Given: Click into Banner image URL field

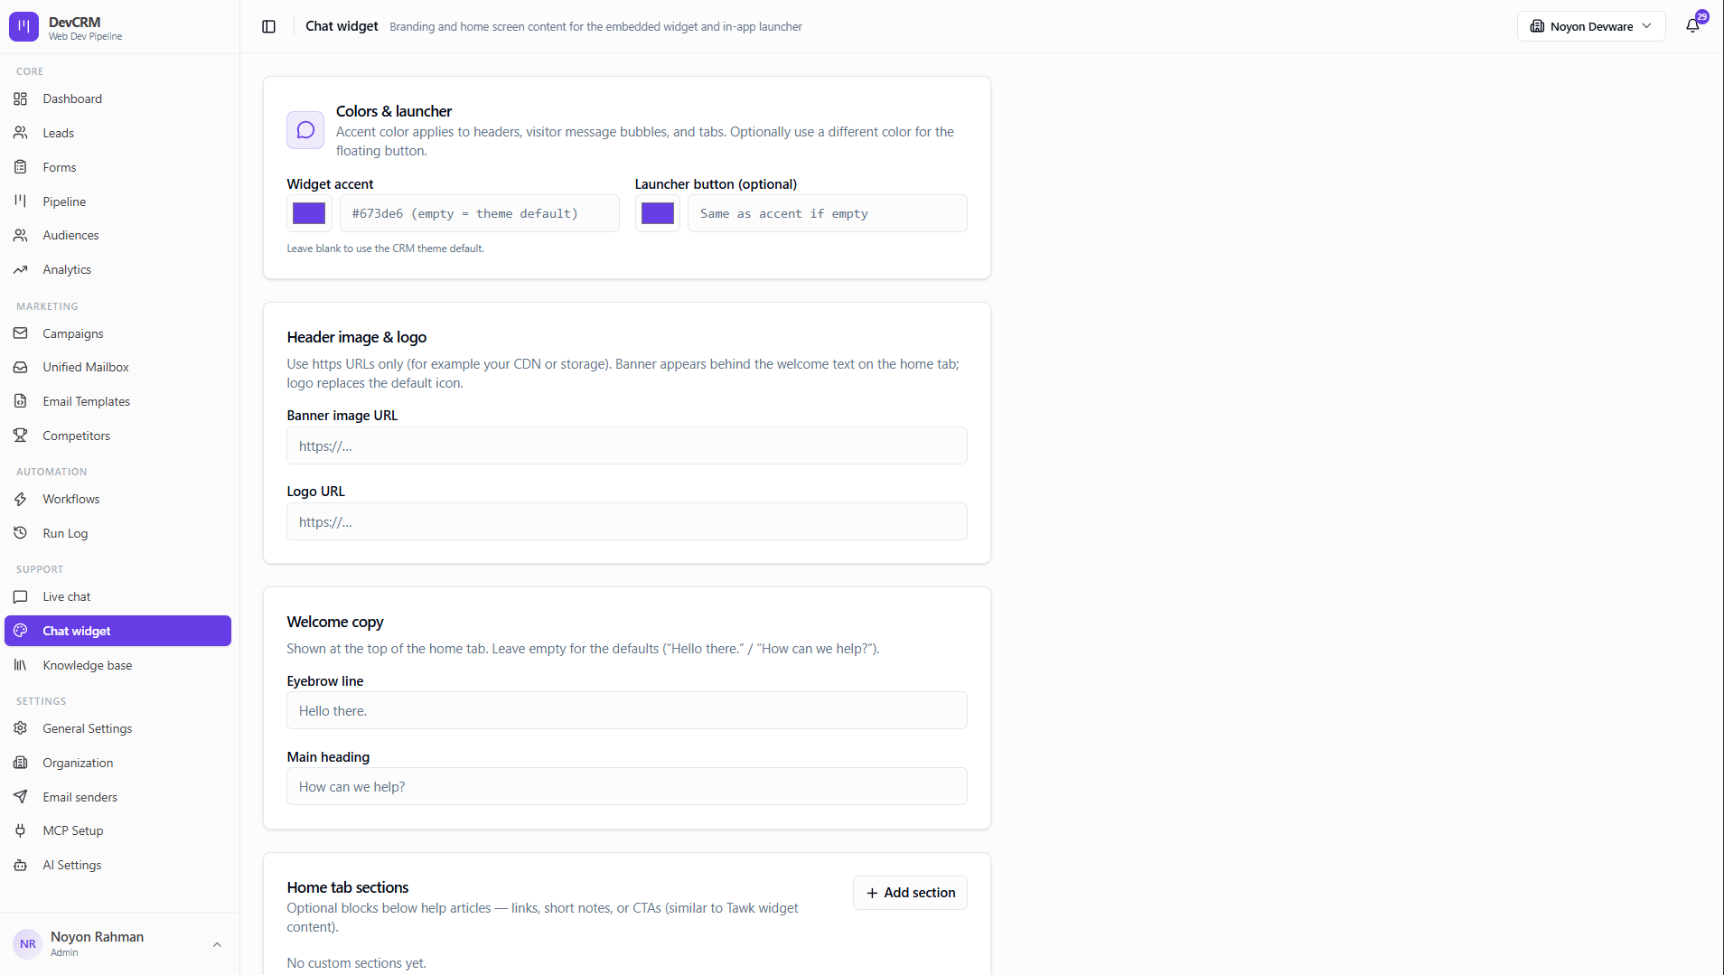Looking at the screenshot, I should tap(627, 445).
